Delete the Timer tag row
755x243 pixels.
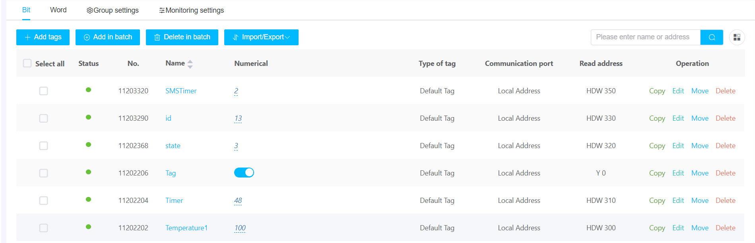click(725, 201)
